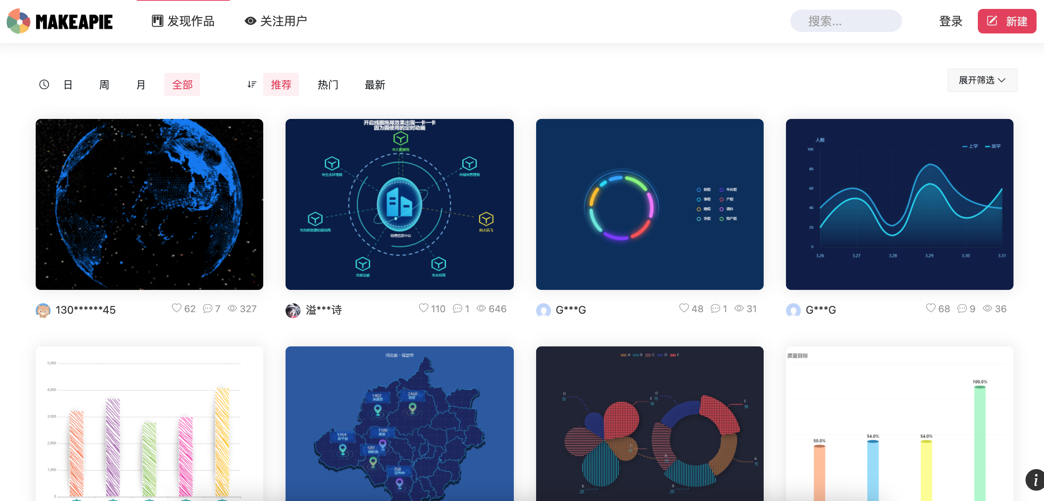Click the 搜索 search field
This screenshot has width=1044, height=501.
[x=846, y=21]
